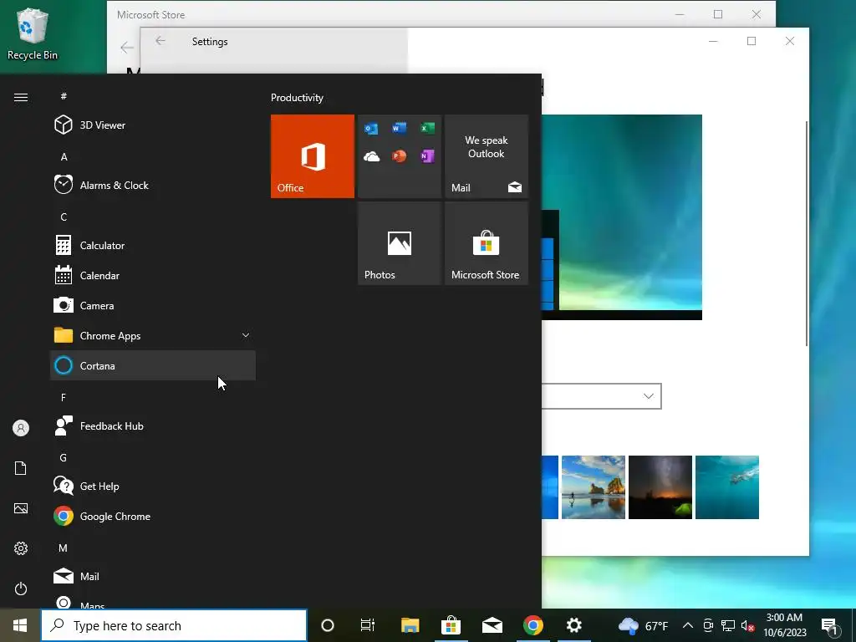Open Feedback Hub

click(x=153, y=425)
